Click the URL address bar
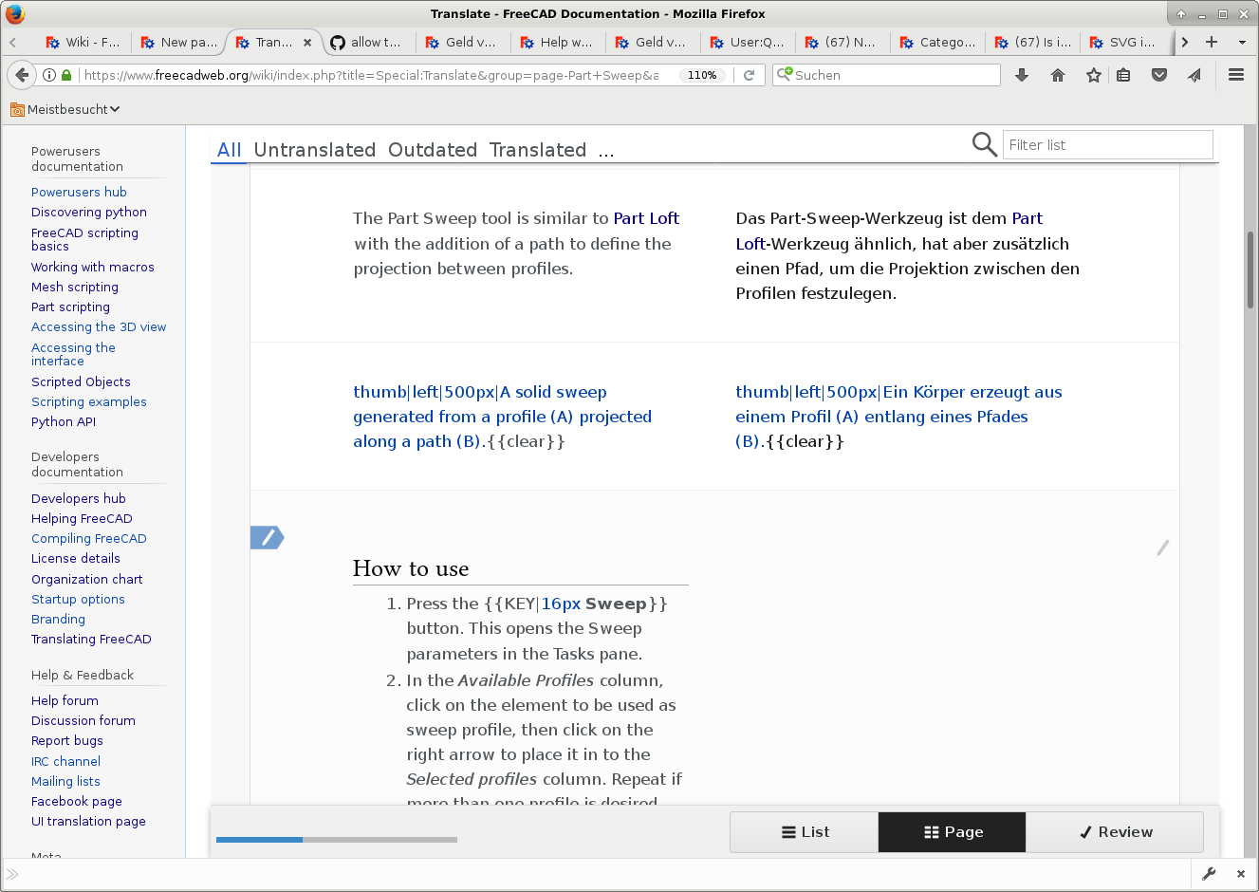Viewport: 1259px width, 892px height. pos(370,75)
